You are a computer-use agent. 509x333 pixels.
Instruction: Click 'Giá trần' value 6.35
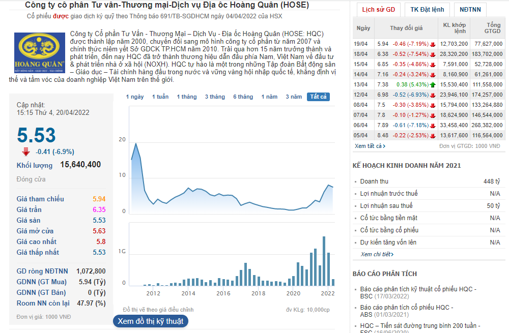99,210
